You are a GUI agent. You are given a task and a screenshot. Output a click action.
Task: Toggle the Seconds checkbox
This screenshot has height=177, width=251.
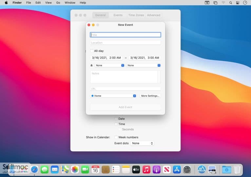click(120, 129)
